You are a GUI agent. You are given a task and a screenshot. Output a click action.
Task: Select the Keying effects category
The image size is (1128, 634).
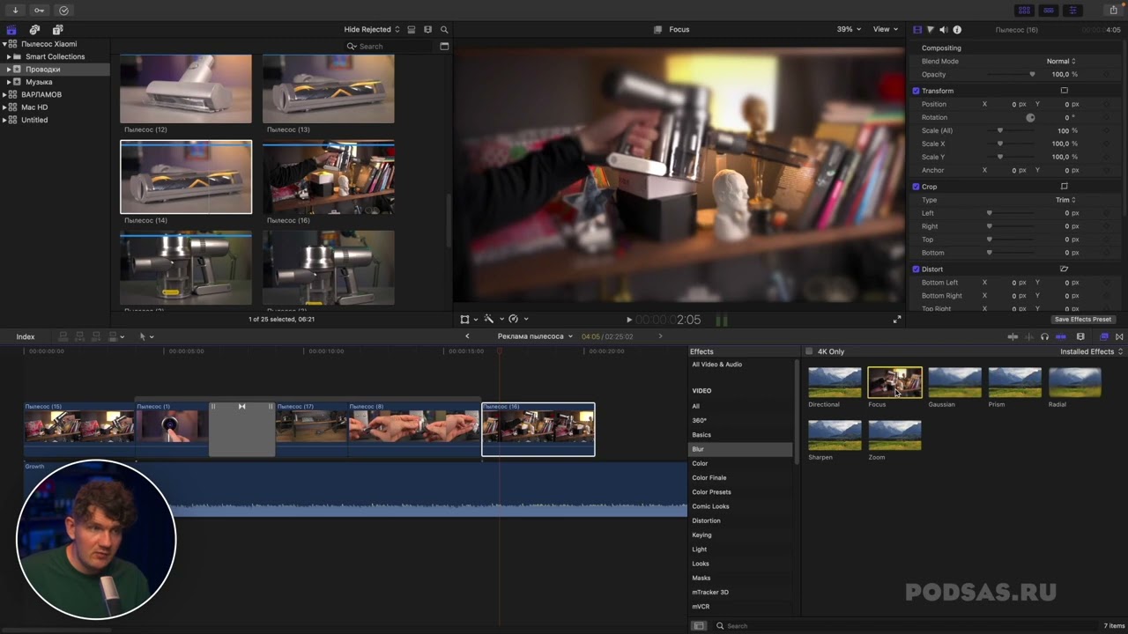pos(701,534)
